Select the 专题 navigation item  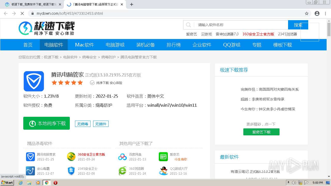click(257, 45)
